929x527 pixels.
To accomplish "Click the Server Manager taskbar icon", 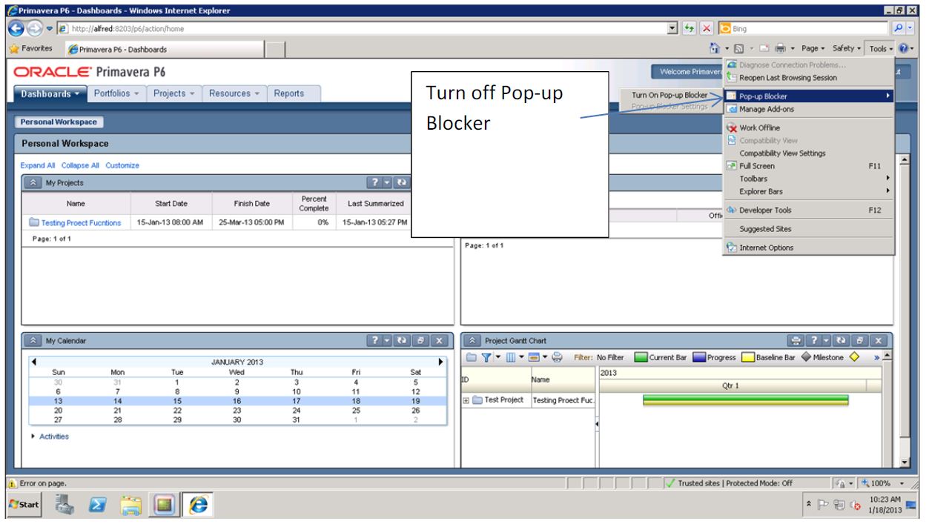I will 66,504.
